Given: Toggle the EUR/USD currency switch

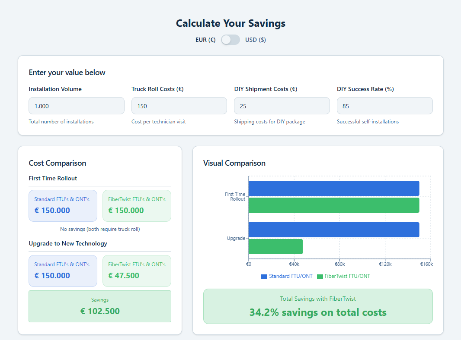Looking at the screenshot, I should [x=230, y=40].
